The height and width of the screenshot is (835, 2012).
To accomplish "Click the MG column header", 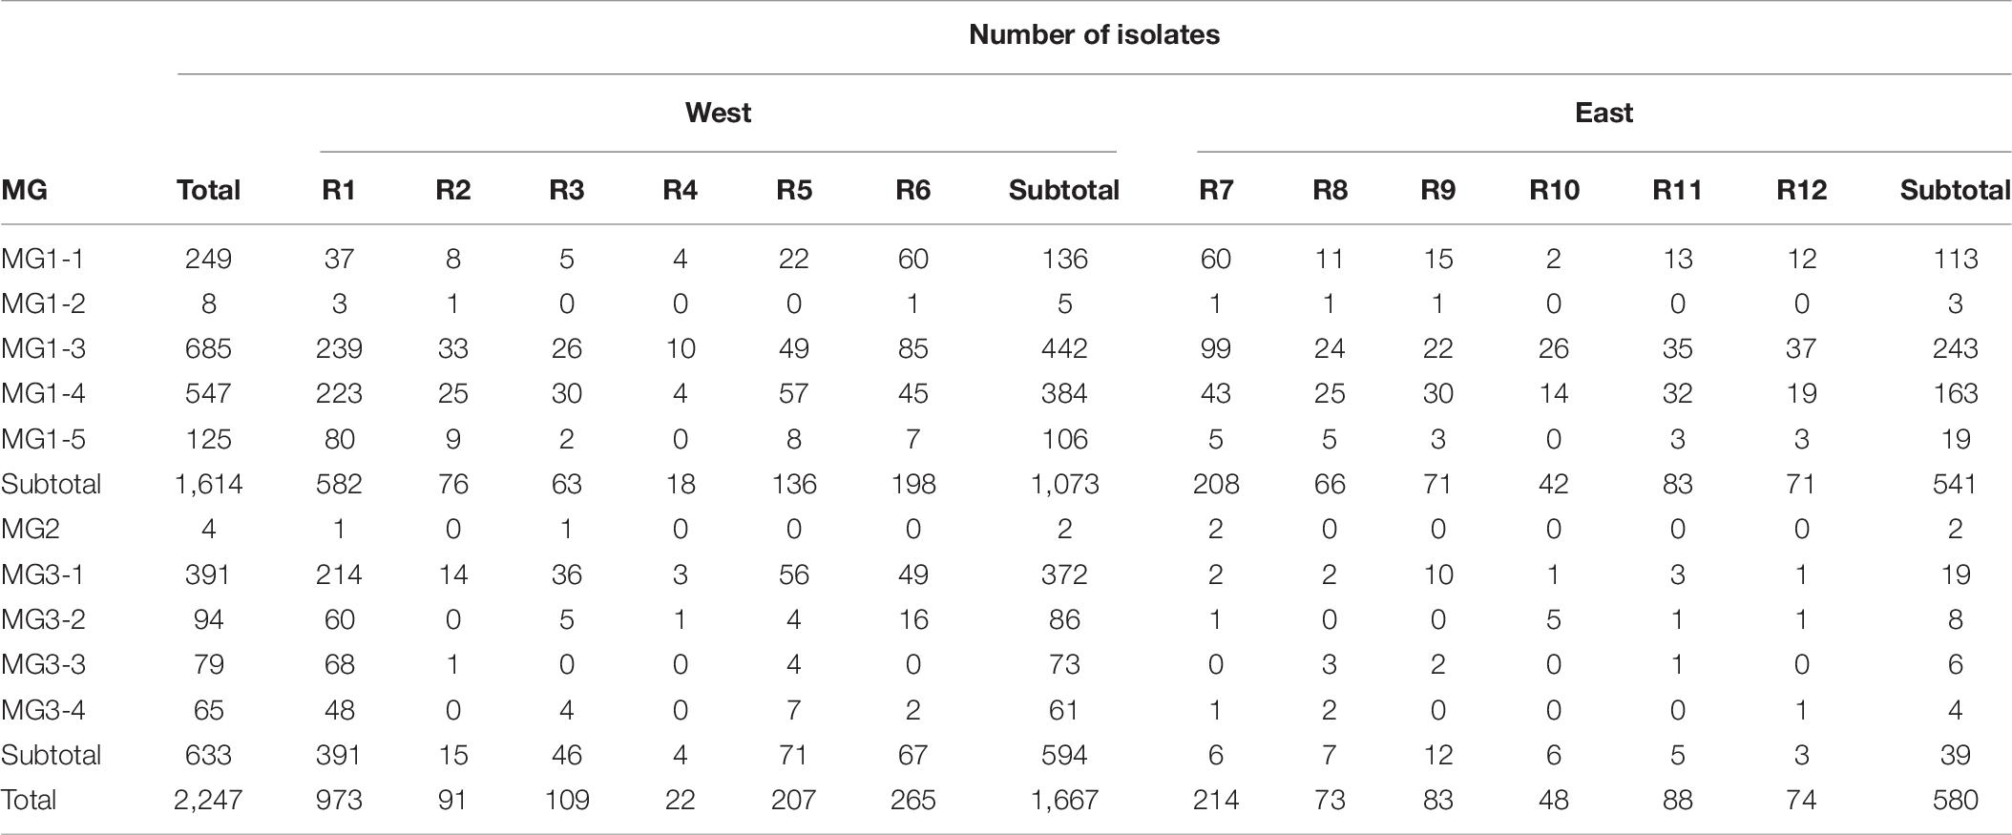I will [24, 190].
